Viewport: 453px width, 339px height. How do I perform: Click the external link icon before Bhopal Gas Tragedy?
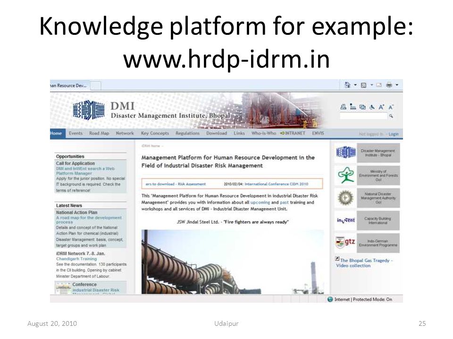tap(337, 258)
